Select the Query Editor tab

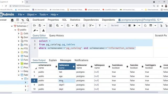click(39, 36)
